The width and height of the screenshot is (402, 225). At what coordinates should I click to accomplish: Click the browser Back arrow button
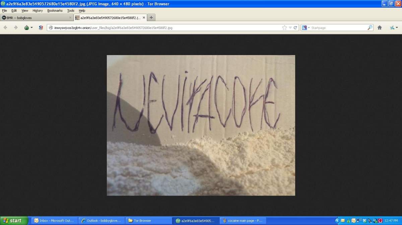click(x=5, y=28)
